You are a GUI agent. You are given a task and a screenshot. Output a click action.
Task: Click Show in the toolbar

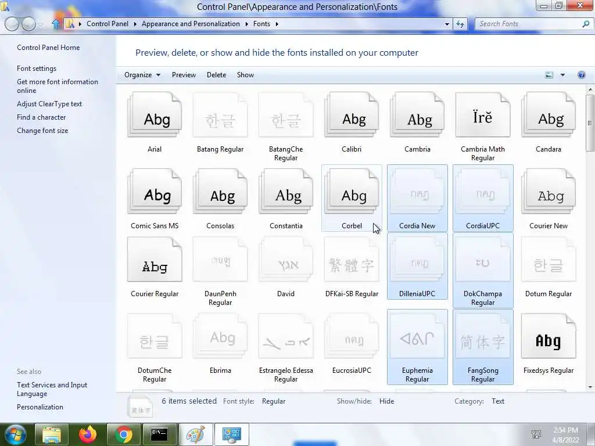245,75
